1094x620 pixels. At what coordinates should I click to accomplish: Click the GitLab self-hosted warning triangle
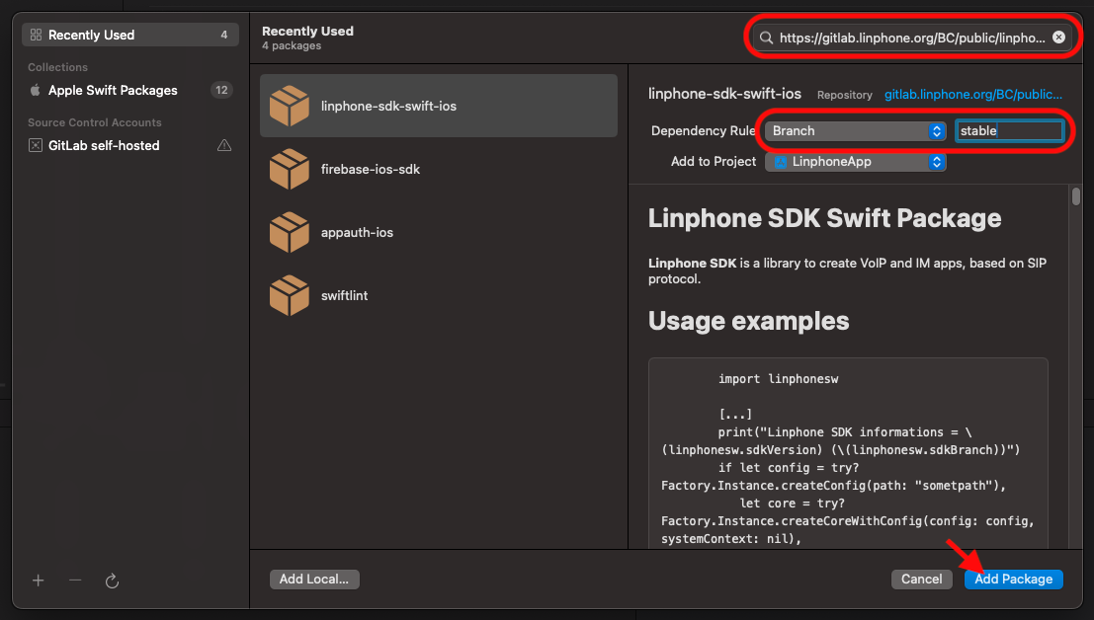(x=224, y=145)
